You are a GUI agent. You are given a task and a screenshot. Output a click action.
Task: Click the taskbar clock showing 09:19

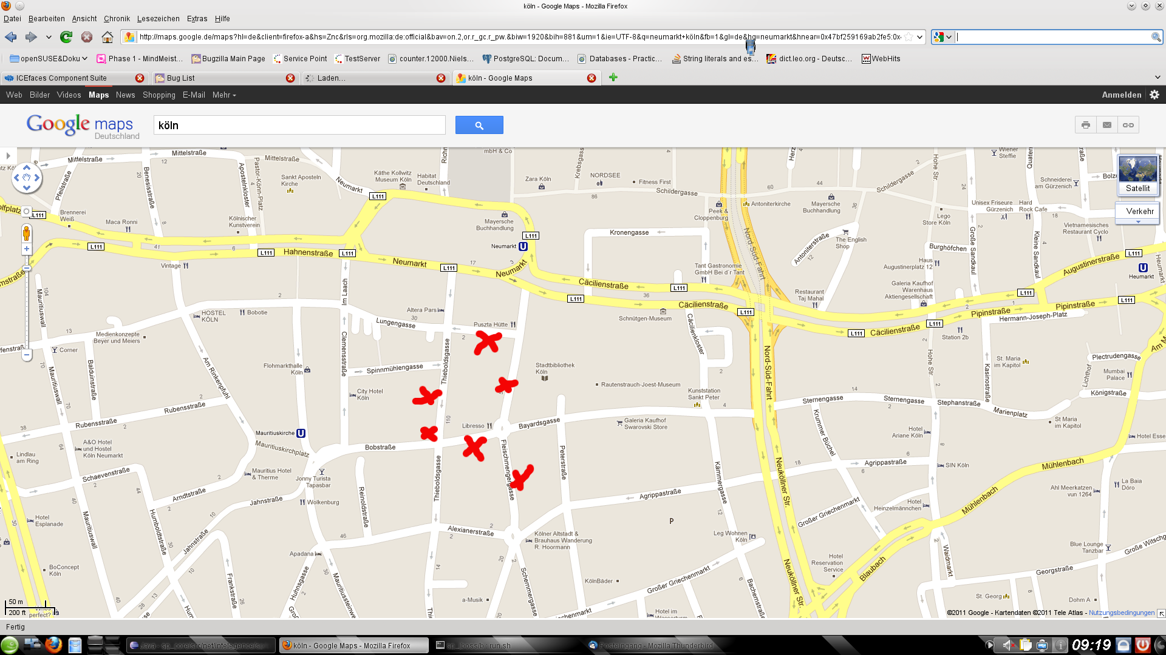(1091, 645)
